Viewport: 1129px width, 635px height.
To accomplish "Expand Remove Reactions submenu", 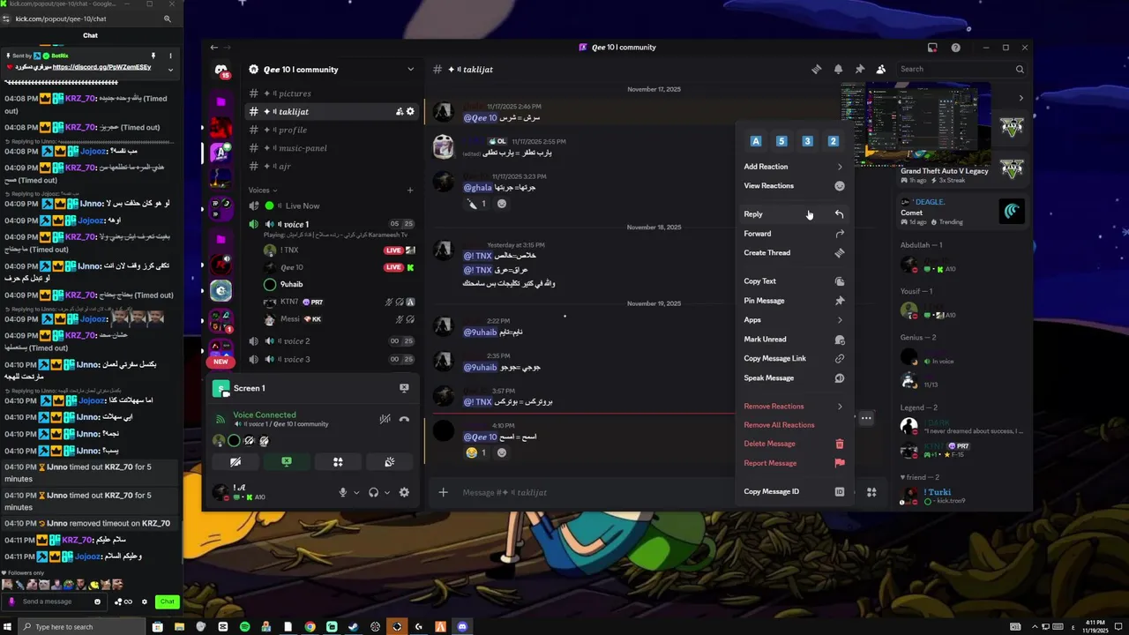I will click(x=794, y=407).
